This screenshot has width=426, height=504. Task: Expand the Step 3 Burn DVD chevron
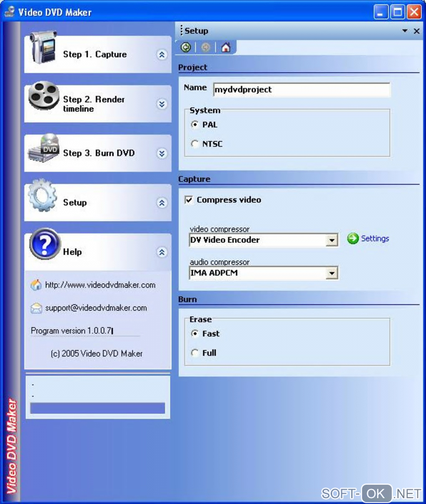[162, 154]
